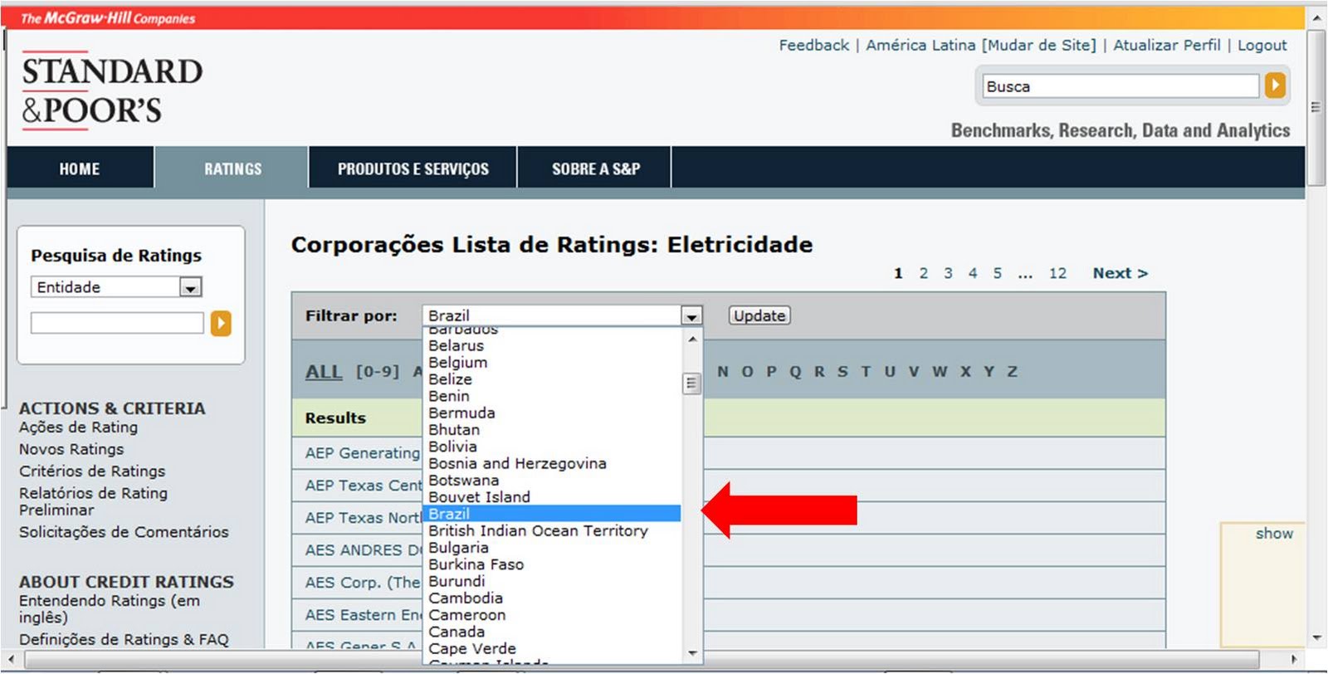Filter results by letter Z
Image resolution: width=1328 pixels, height=674 pixels.
pyautogui.click(x=1013, y=372)
